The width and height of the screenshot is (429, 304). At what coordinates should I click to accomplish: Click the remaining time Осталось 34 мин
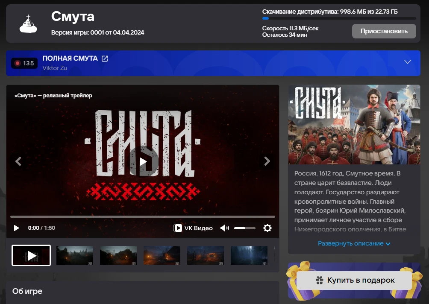pos(285,35)
